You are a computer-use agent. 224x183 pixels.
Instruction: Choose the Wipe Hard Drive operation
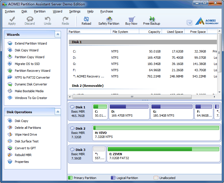pos(26,134)
